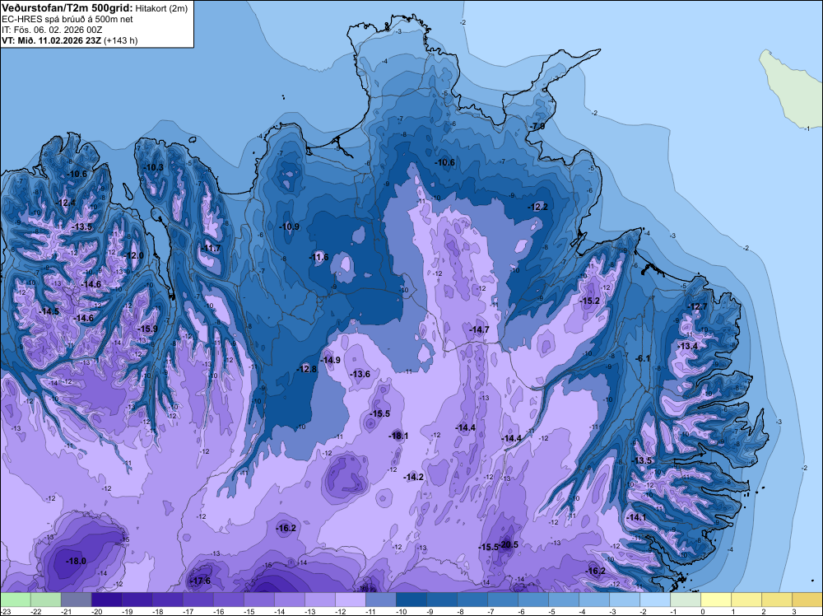
Task: Click the -12.7 temperature label
Action: click(698, 306)
